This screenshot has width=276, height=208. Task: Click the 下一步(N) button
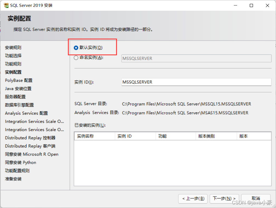point(224,198)
